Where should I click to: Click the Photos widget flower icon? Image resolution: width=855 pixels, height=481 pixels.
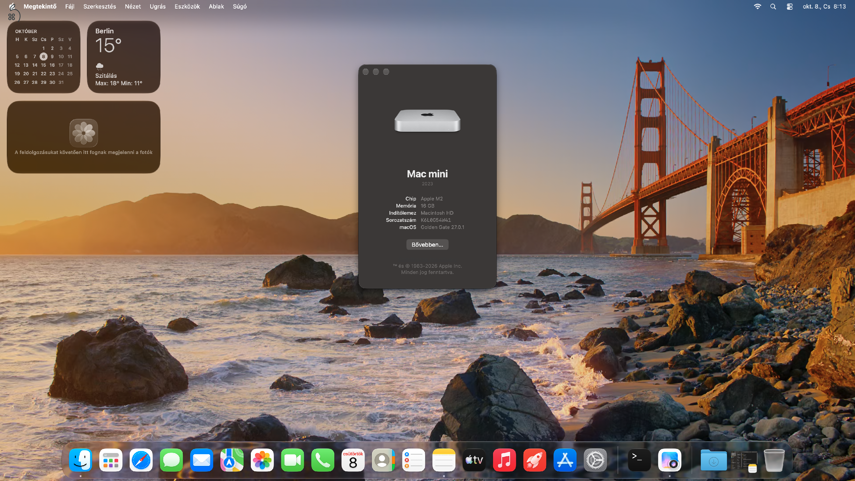(x=84, y=133)
